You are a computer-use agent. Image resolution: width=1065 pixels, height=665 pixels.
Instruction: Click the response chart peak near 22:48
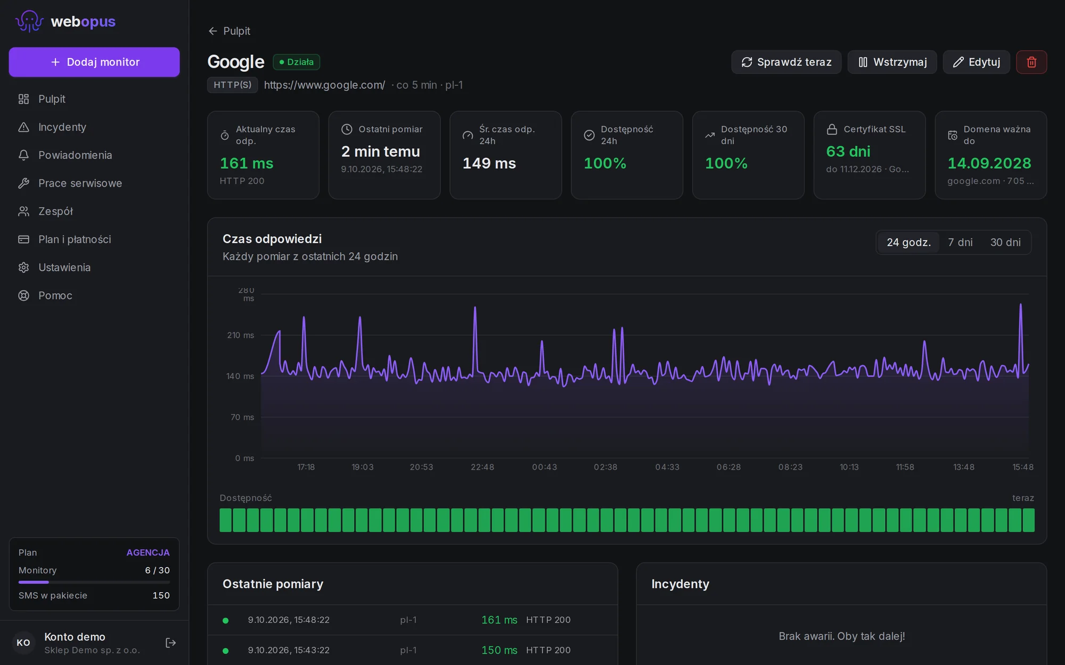[475, 307]
